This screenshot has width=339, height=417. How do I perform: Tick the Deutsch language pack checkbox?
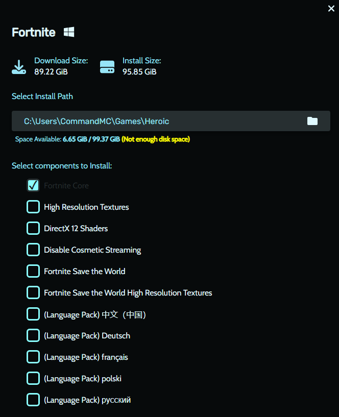click(33, 335)
